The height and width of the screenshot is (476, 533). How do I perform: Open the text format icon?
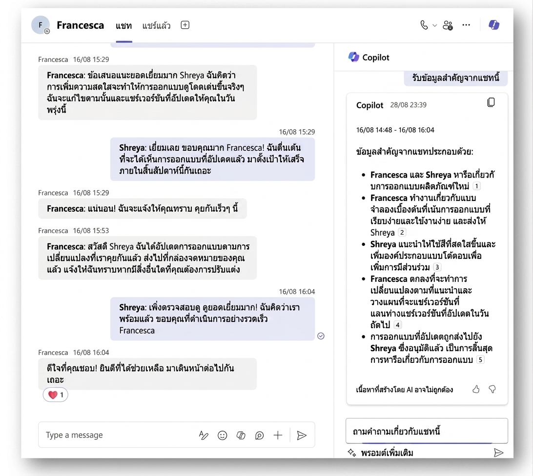[x=203, y=435]
